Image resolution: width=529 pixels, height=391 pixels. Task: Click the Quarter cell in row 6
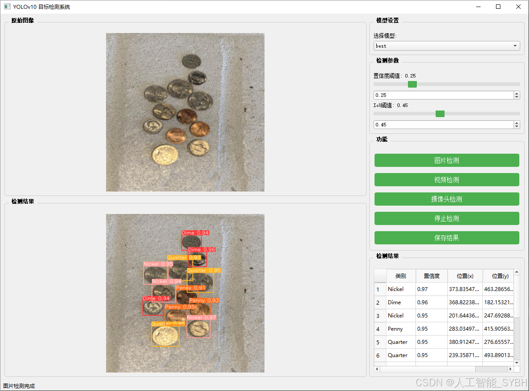coord(401,355)
